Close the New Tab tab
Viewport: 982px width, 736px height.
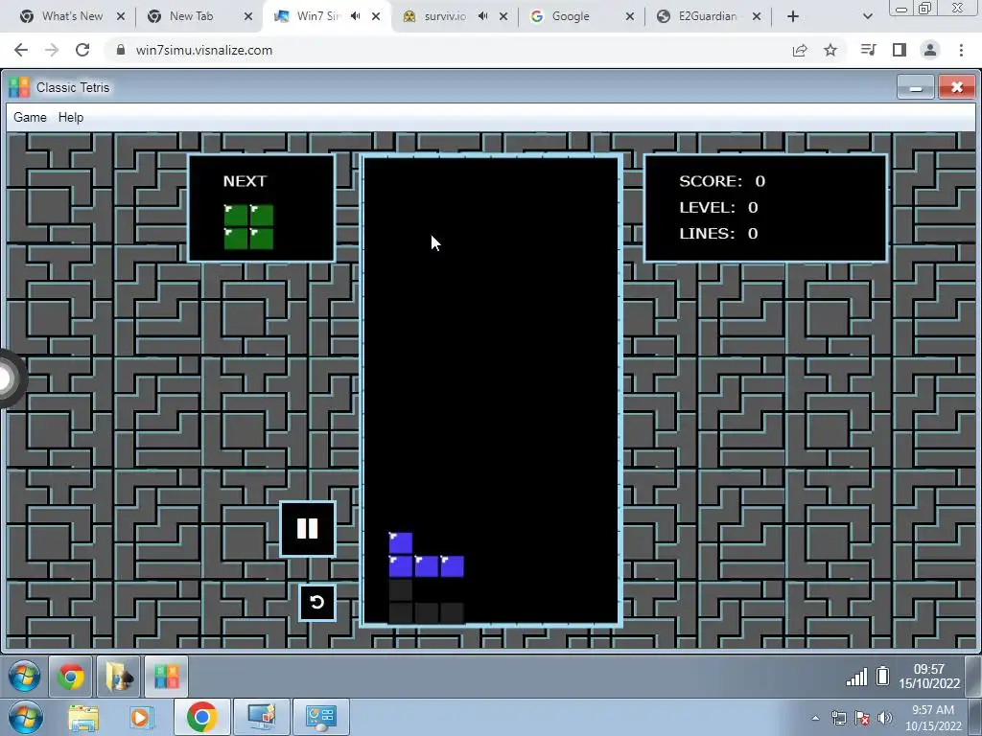point(248,16)
